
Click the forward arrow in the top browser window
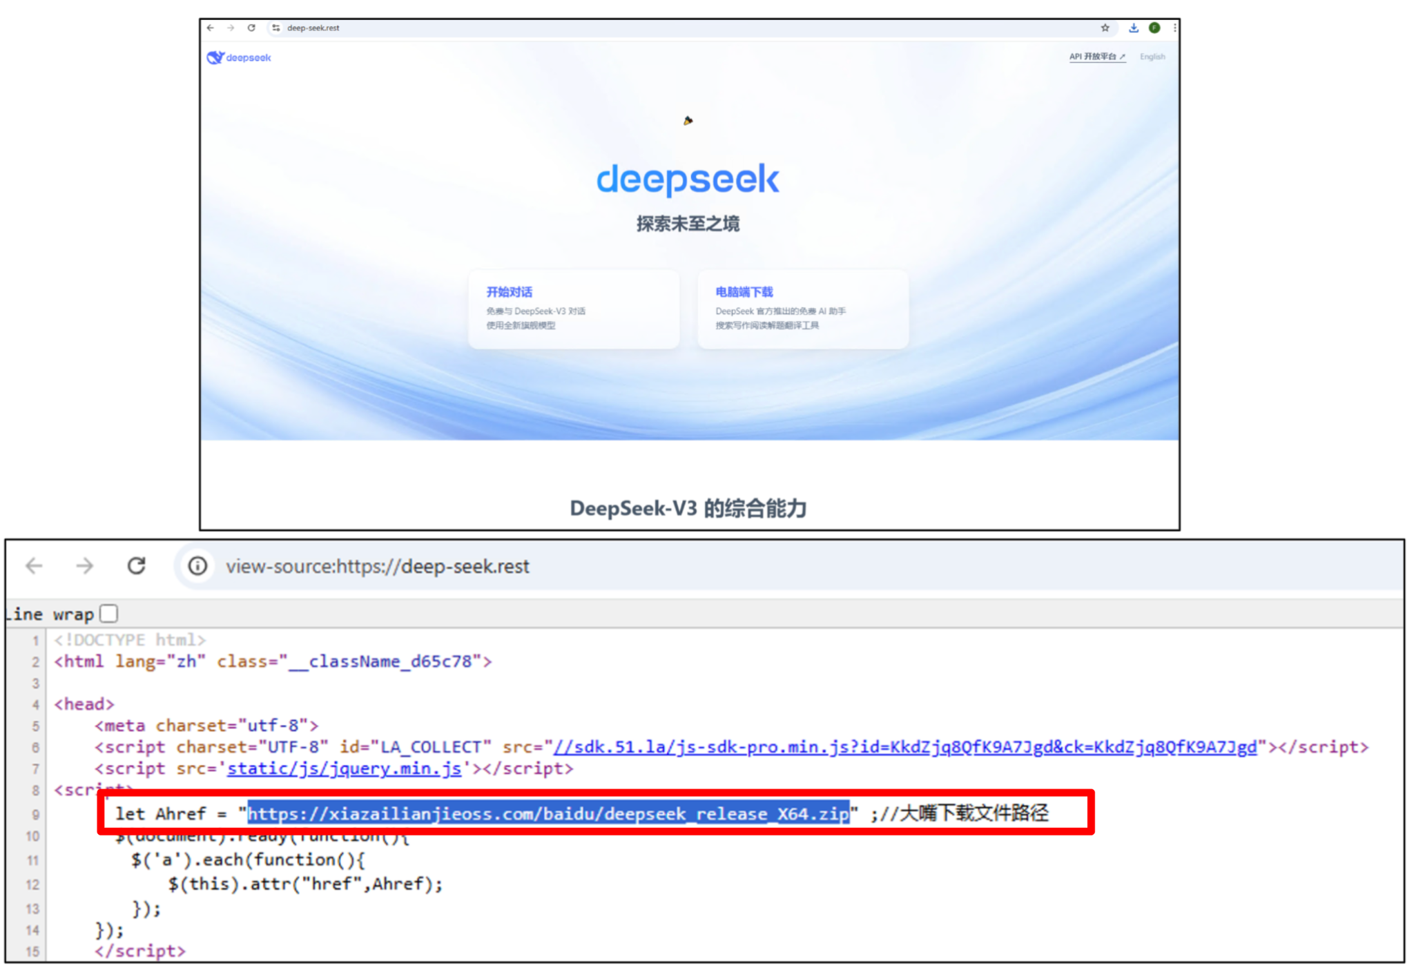tap(231, 28)
